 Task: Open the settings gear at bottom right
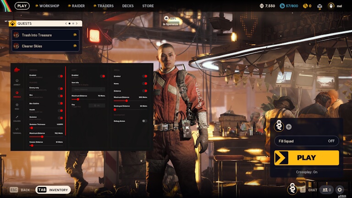tap(340, 189)
